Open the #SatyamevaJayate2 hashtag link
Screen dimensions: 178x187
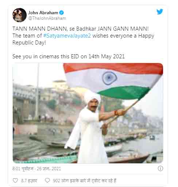(67, 36)
